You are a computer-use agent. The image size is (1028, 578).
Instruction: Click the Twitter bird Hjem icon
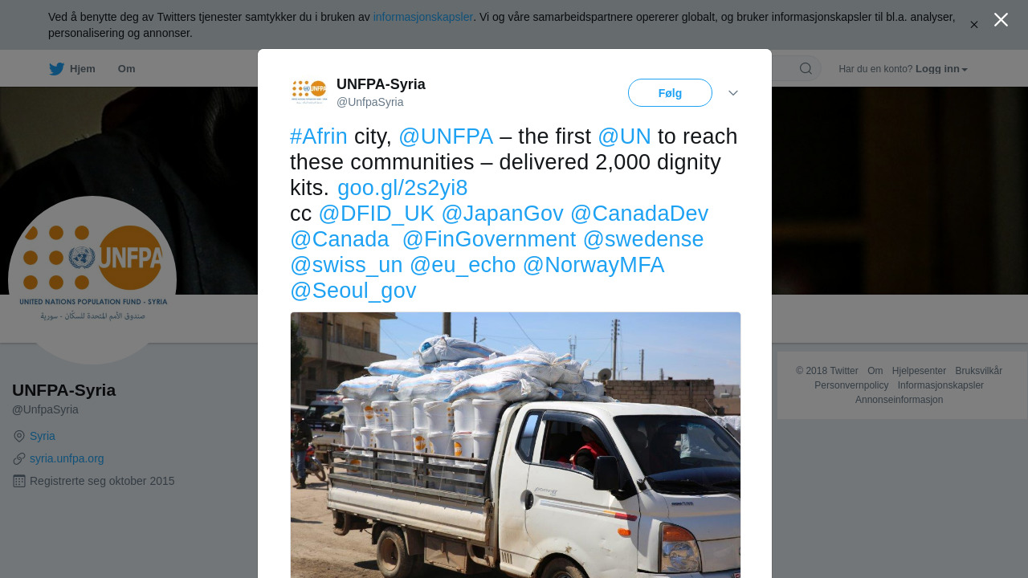pyautogui.click(x=56, y=69)
